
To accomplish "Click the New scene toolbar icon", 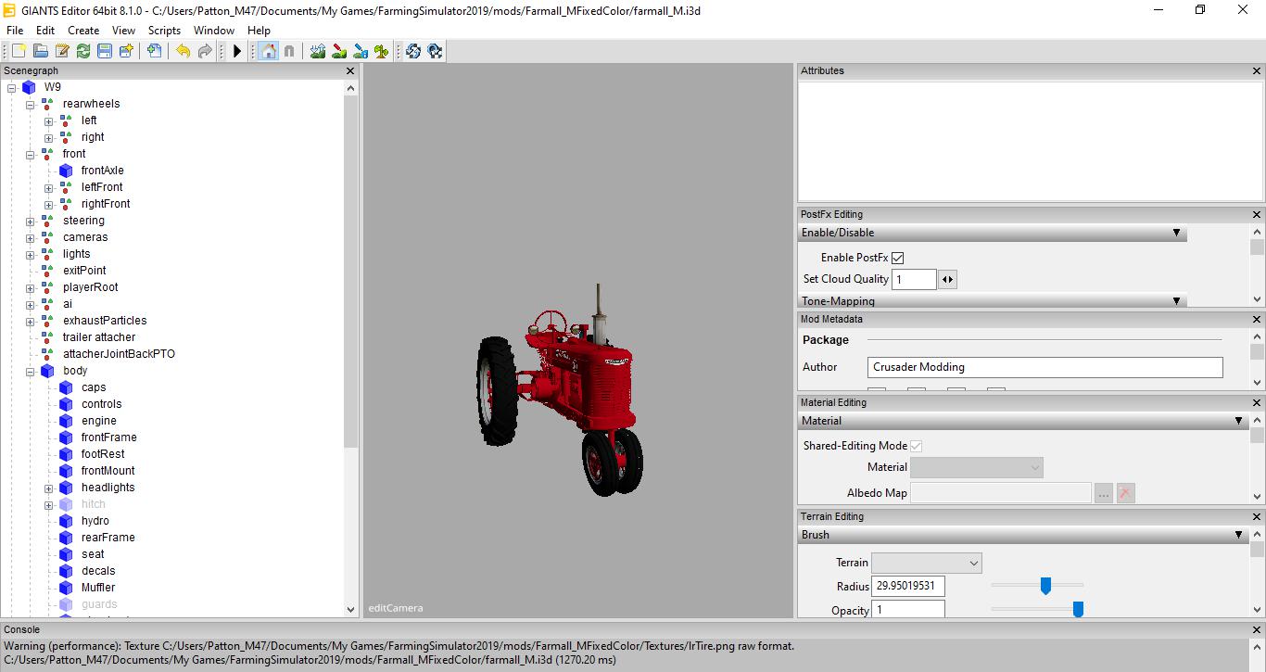I will click(x=19, y=51).
